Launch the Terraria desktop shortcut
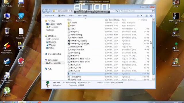 coord(176,47)
